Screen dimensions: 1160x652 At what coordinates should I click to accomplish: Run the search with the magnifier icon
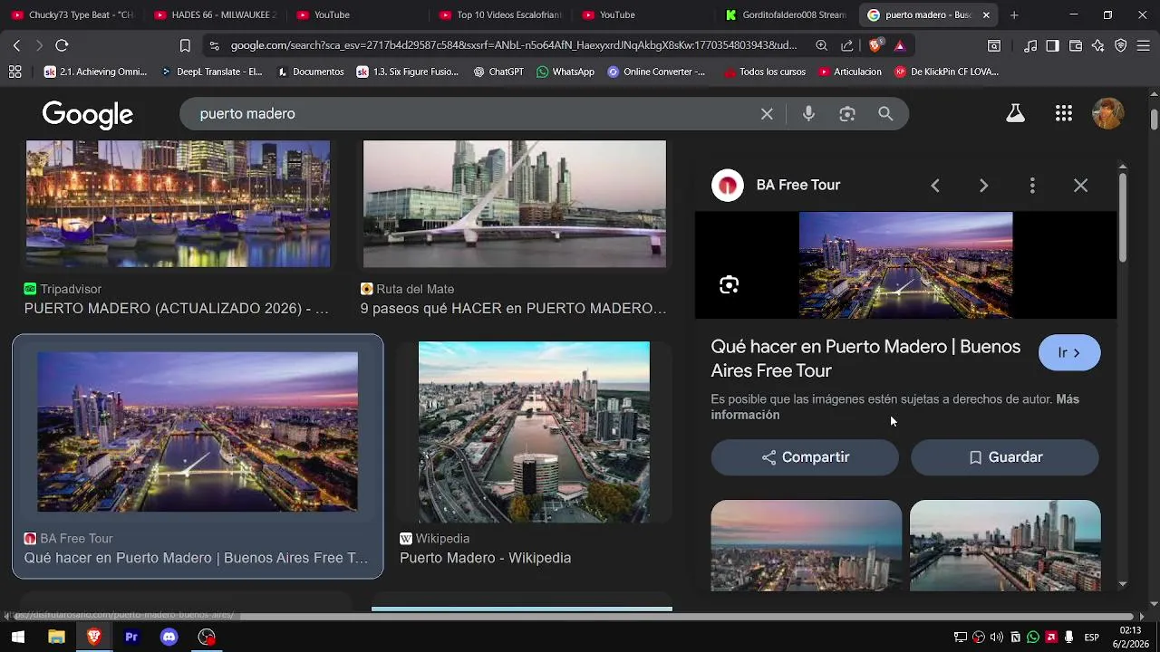[x=885, y=114]
